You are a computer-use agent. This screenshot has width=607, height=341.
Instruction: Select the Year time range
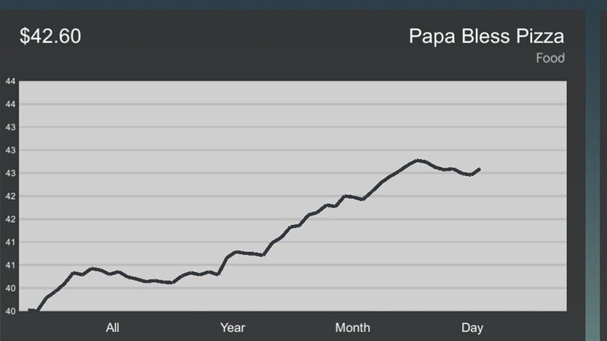click(232, 327)
